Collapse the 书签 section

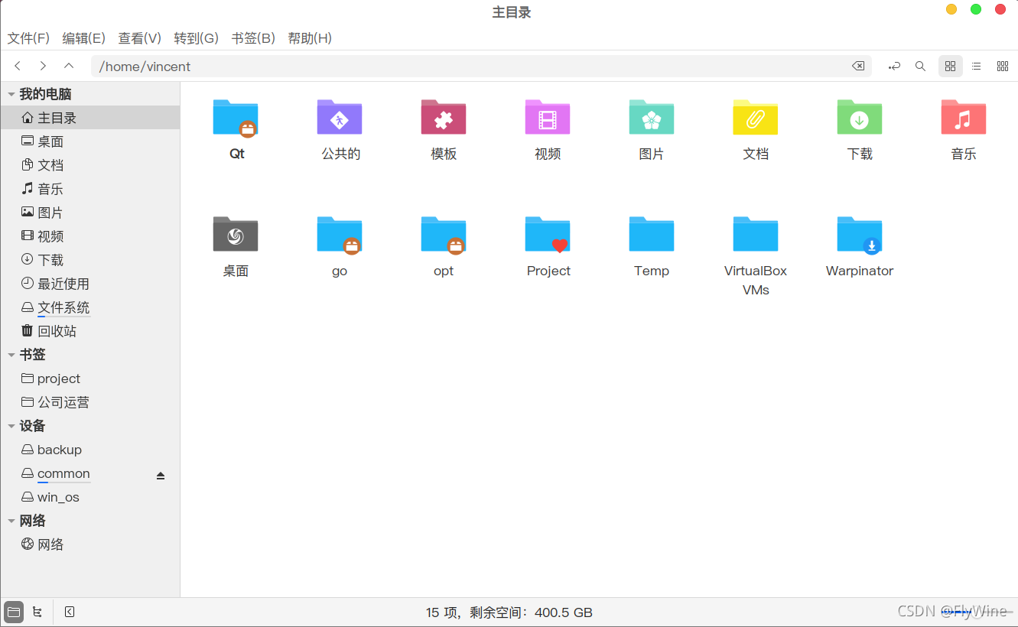11,356
